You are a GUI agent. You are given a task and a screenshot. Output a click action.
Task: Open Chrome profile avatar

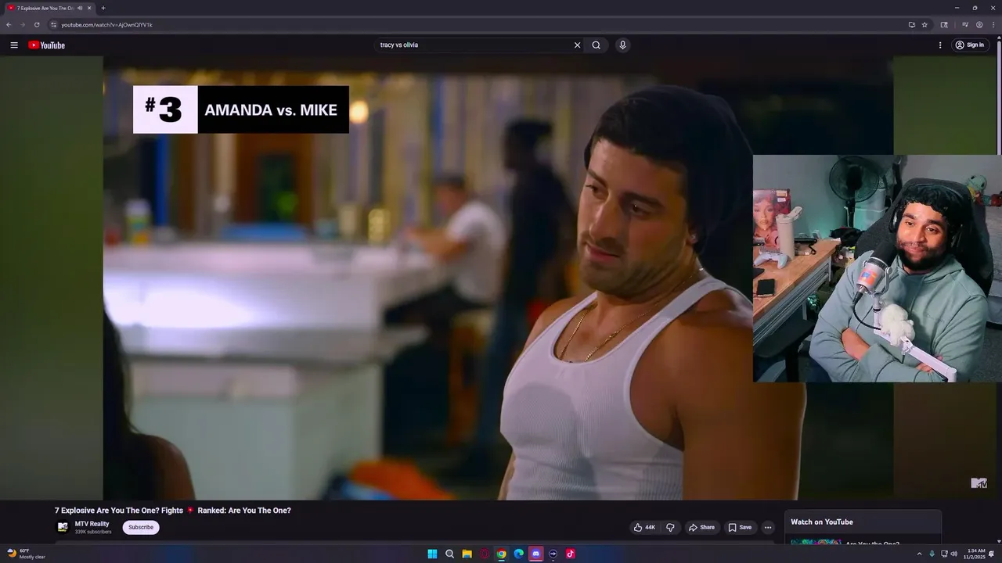(x=979, y=25)
